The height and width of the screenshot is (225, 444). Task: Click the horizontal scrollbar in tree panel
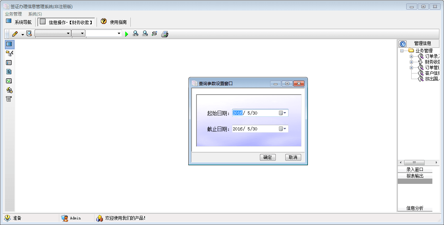pos(414,163)
